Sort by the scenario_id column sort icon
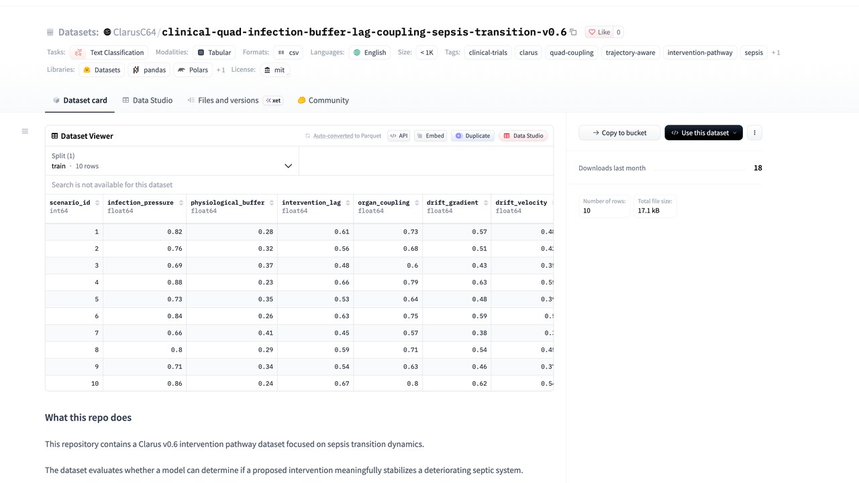Image resolution: width=859 pixels, height=483 pixels. [x=97, y=203]
